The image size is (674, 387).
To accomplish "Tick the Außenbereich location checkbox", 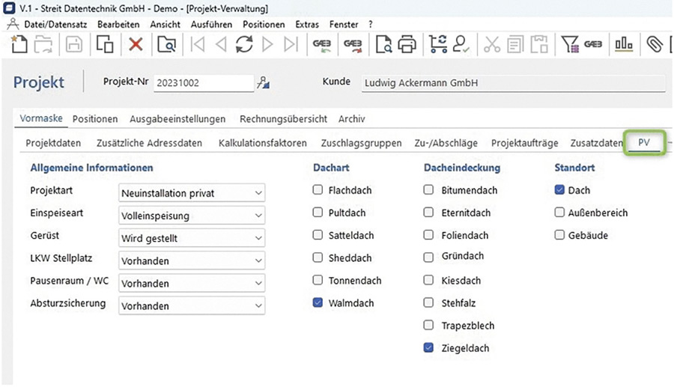I will tap(559, 213).
